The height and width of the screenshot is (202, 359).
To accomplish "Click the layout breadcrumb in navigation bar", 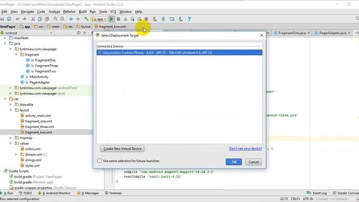I will [84, 26].
